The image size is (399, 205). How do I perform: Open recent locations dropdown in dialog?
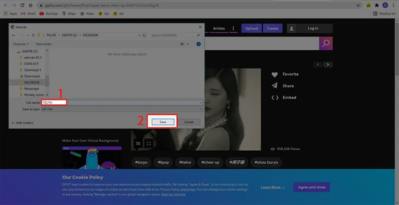click(x=28, y=35)
